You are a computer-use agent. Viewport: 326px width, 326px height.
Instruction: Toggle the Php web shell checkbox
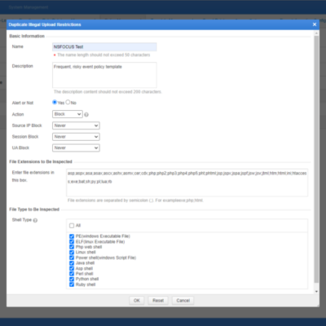[x=72, y=247]
